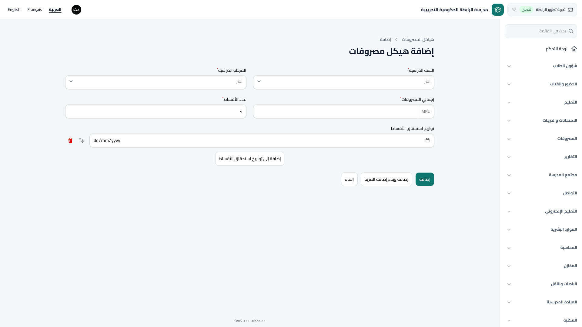Click the إضافة breadcrumb item
The image size is (582, 327).
(x=385, y=40)
